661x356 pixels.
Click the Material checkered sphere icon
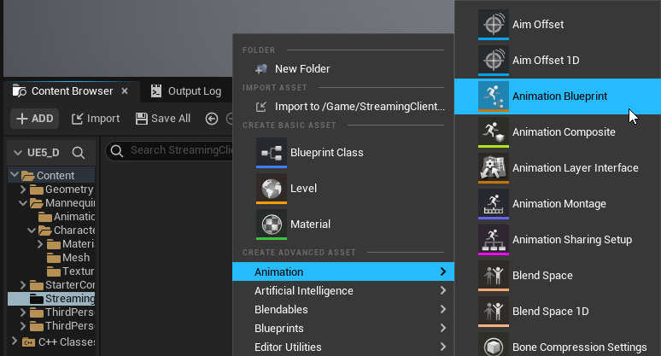272,223
